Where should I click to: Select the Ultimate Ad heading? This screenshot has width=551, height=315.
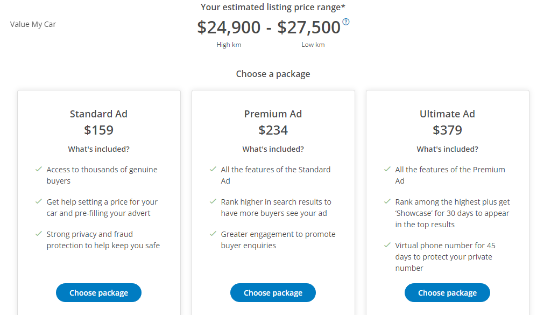(447, 114)
